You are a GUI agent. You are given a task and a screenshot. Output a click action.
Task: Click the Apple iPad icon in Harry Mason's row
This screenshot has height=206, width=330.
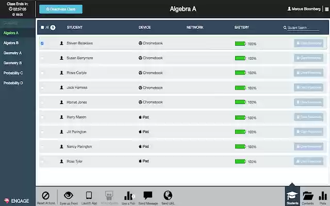[140, 117]
